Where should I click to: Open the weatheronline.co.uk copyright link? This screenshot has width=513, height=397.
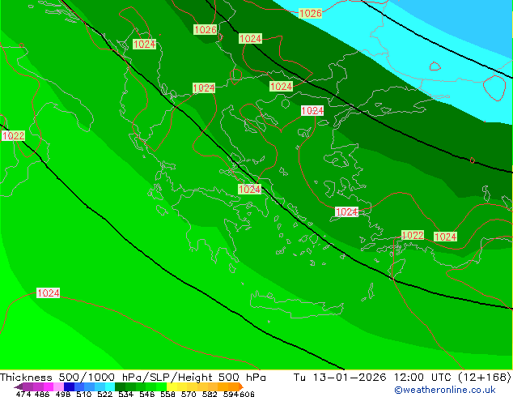coord(445,390)
